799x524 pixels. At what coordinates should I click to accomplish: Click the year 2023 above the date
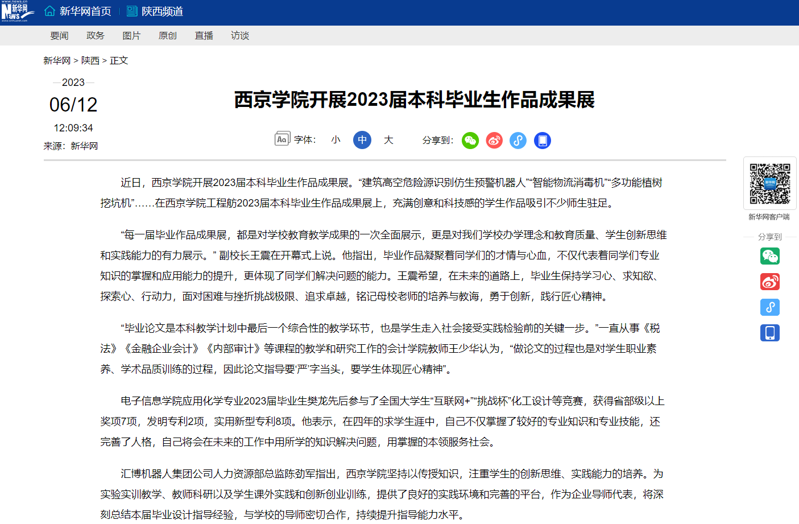[73, 82]
